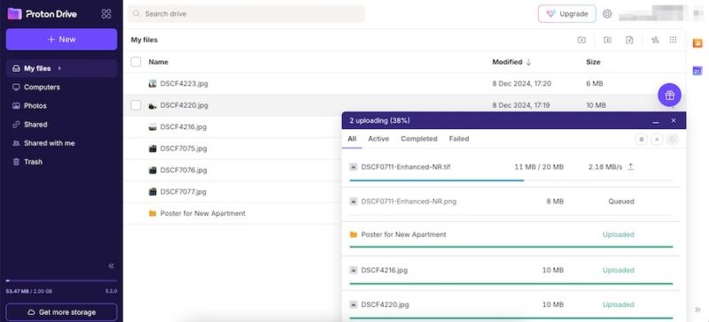
Task: Click the upload folder toolbar icon
Action: pos(607,40)
